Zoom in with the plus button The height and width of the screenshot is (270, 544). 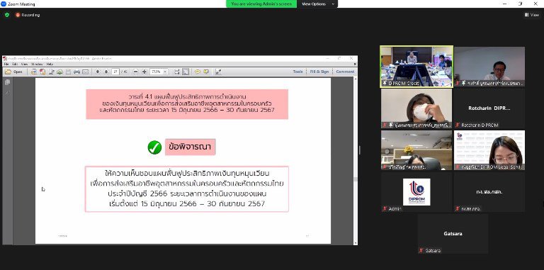point(144,72)
